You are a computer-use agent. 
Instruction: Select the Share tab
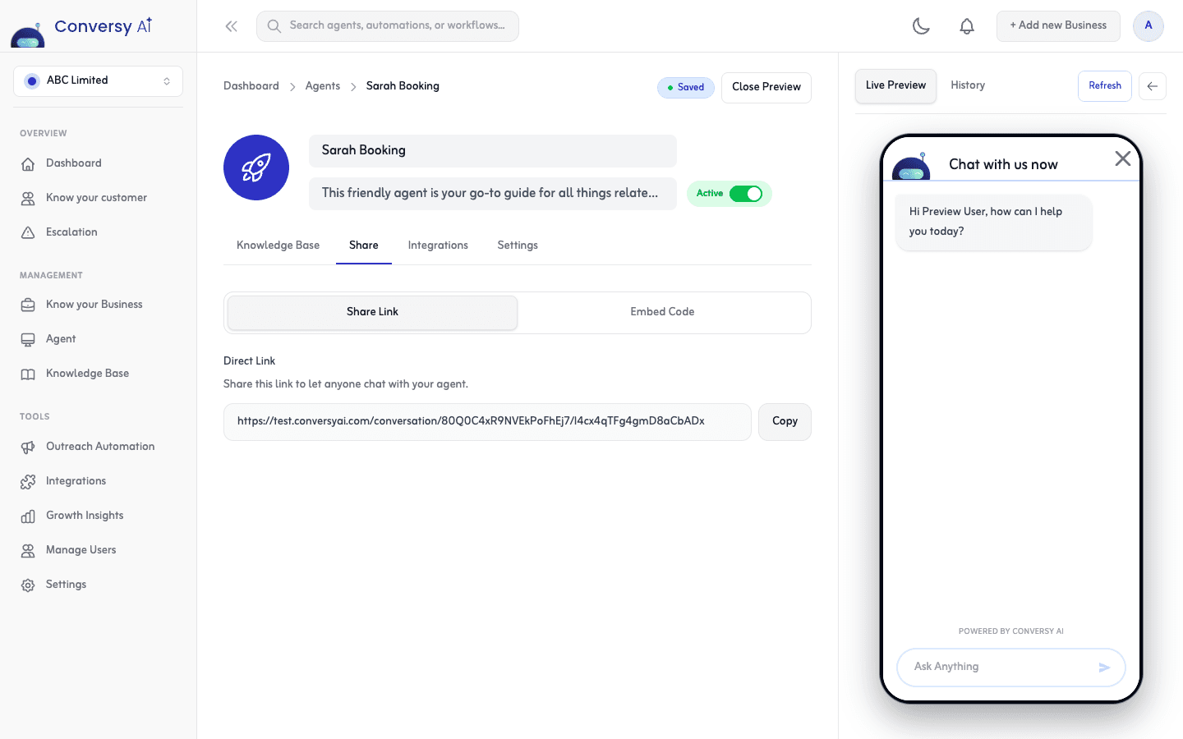click(364, 246)
